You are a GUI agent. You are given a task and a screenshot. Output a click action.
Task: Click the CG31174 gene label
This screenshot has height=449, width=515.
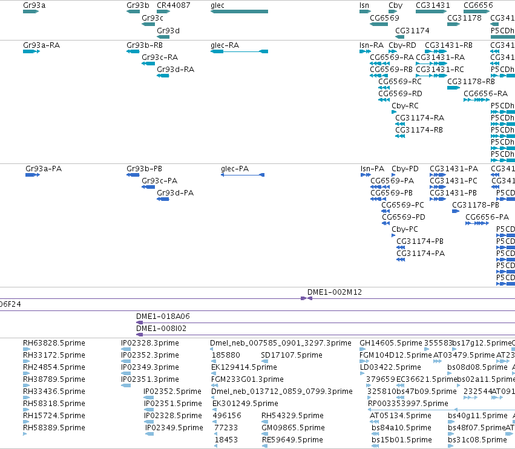412,30
